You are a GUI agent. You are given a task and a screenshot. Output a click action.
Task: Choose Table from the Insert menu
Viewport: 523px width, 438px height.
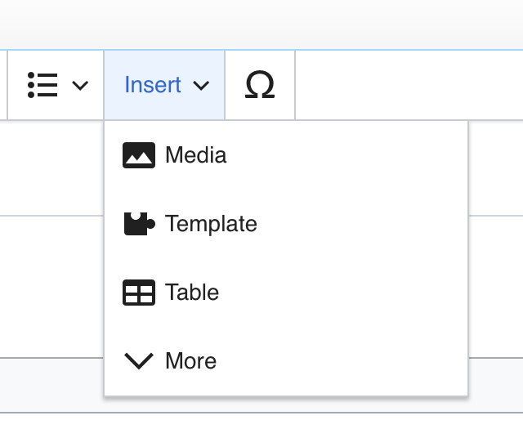point(192,293)
